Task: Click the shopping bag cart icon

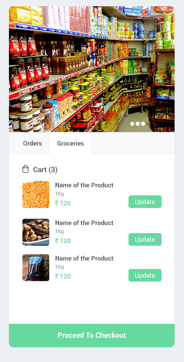Action: [26, 169]
